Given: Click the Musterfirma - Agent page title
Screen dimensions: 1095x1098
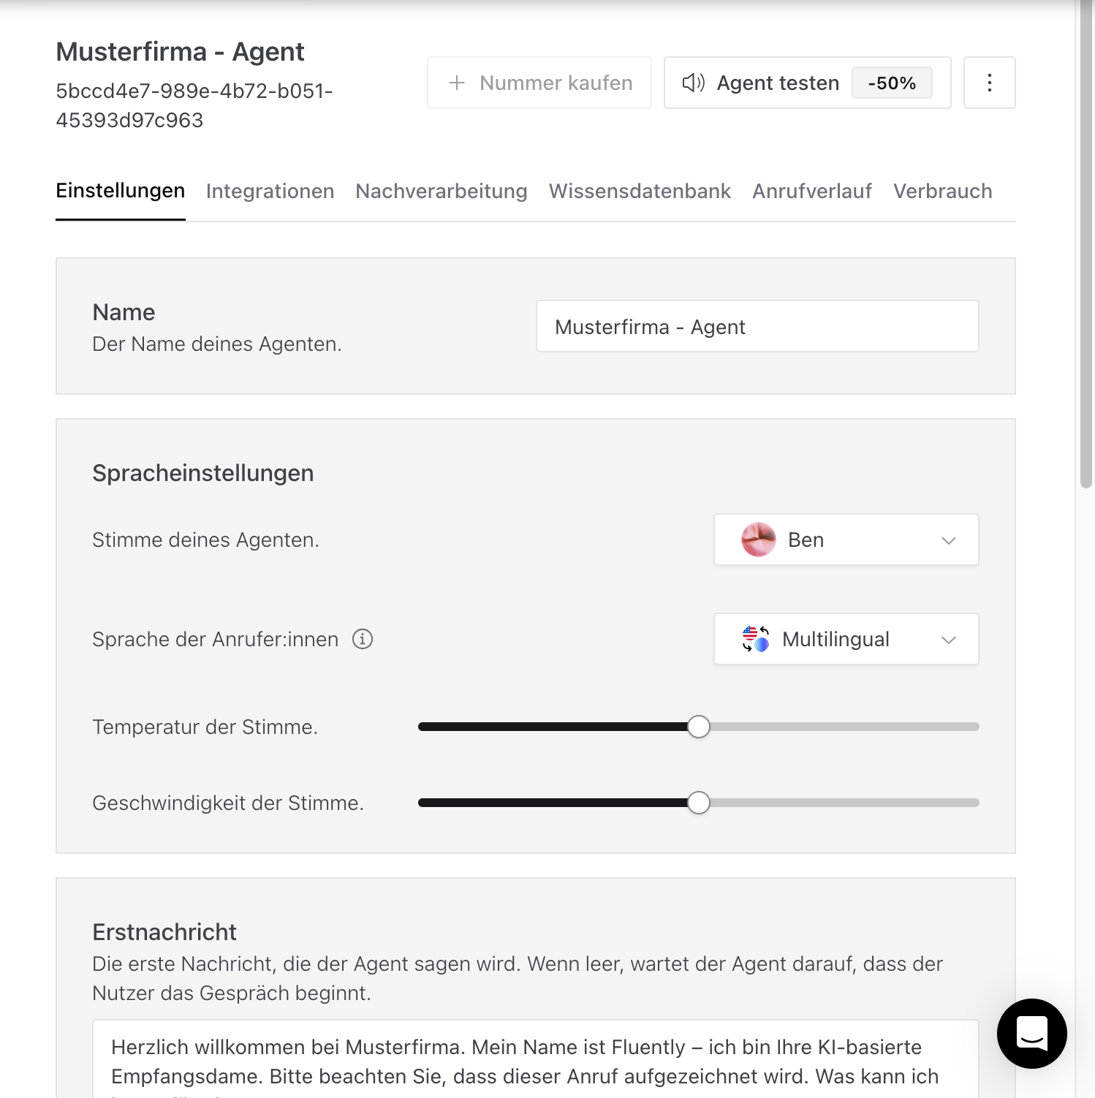Looking at the screenshot, I should [x=181, y=52].
